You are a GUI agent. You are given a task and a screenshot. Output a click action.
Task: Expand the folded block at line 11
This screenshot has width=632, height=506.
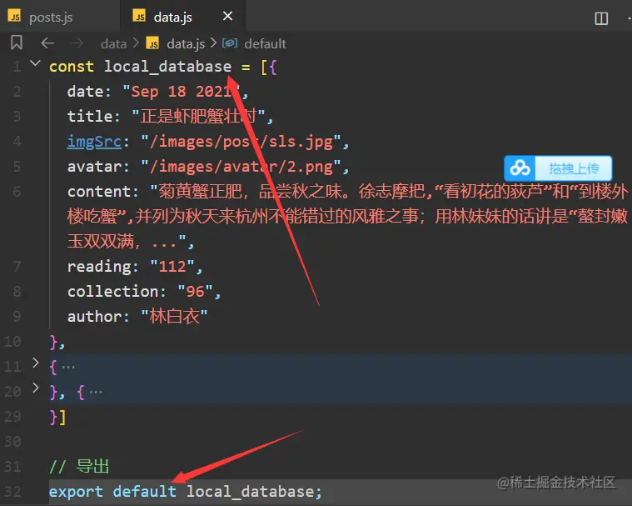click(x=36, y=363)
